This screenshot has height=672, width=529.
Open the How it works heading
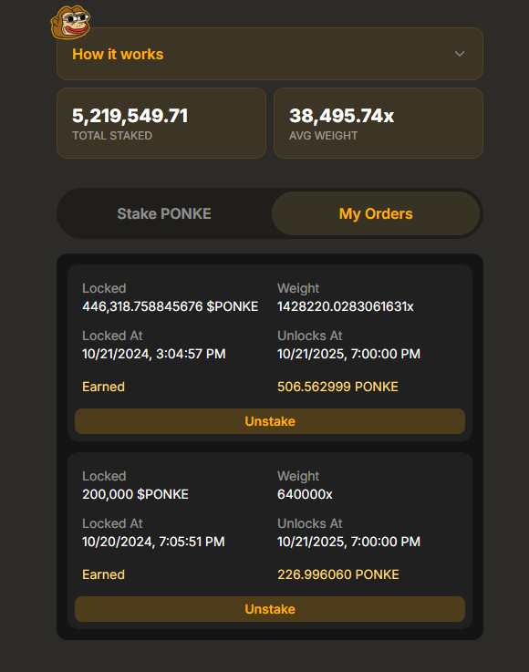click(118, 55)
